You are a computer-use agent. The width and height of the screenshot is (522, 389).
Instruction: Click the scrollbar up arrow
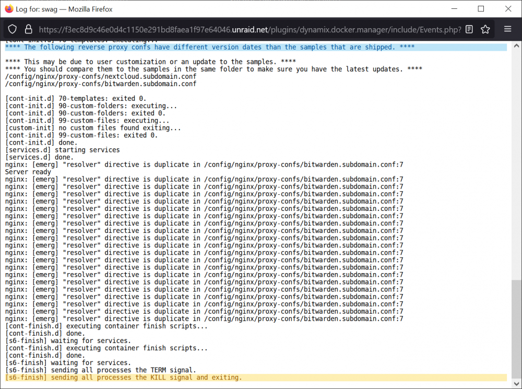click(x=516, y=46)
